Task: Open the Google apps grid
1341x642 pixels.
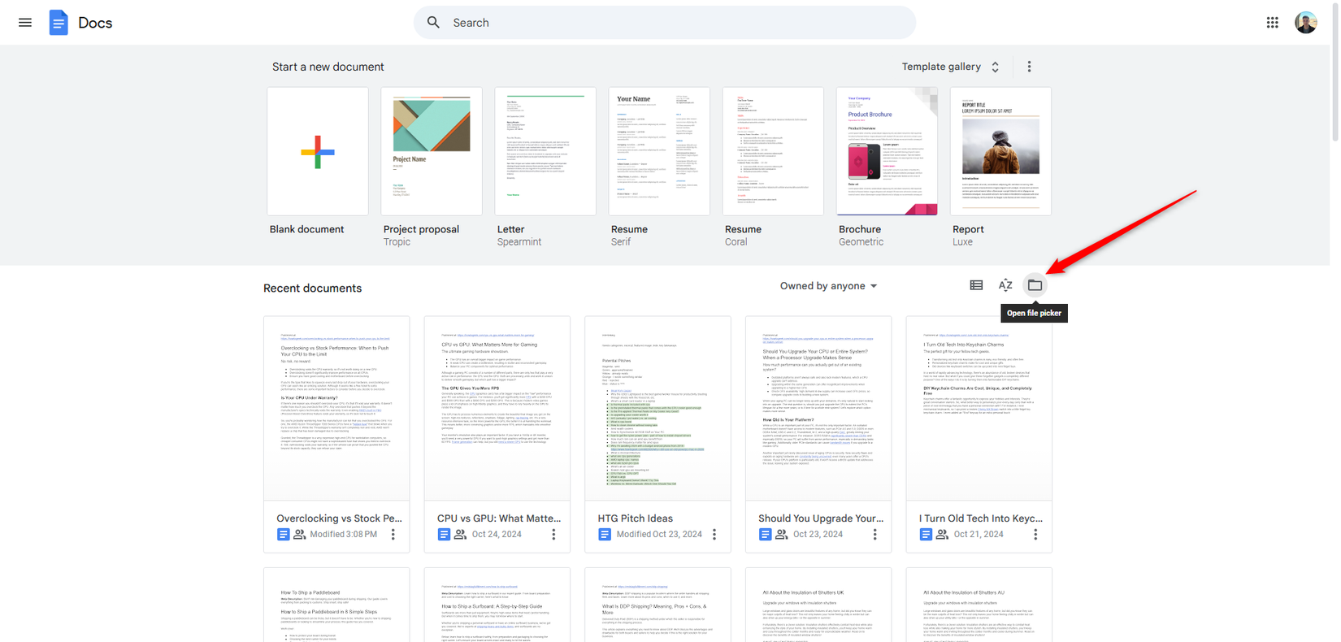Action: coord(1272,23)
